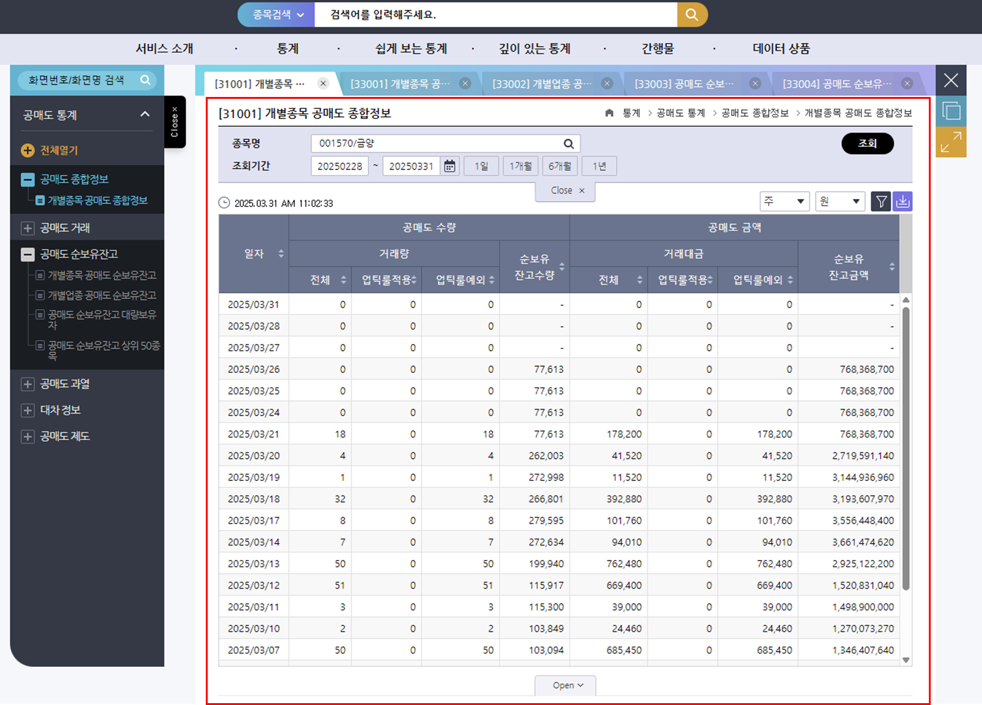Sort 거래량 전체 column
Screen dimensions: 982x705
click(343, 280)
